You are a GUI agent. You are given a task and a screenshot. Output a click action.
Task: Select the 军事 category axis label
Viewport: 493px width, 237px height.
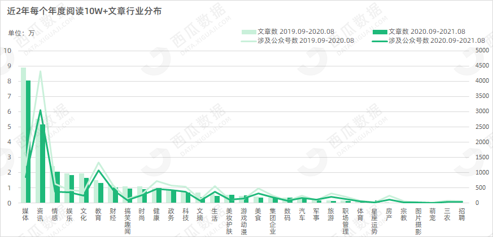coord(316,214)
